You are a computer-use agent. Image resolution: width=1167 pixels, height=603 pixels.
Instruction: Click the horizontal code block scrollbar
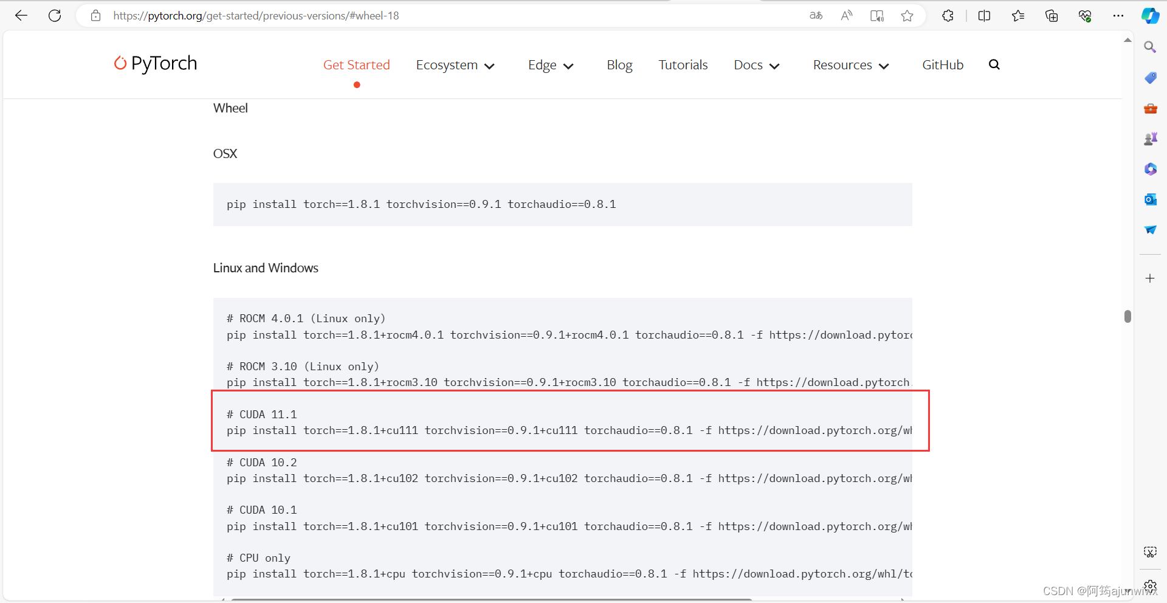[x=491, y=599]
